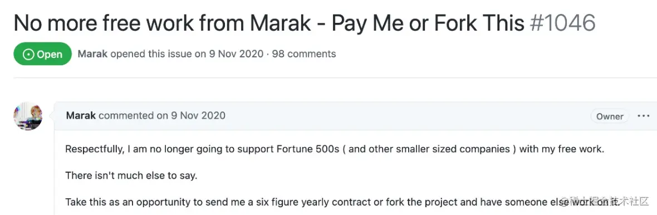
Task: Click the Chinese watermark text at the bottom right
Action: pyautogui.click(x=605, y=202)
